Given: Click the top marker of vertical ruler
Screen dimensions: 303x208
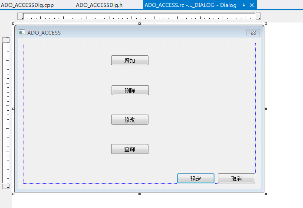Looking at the screenshot, I should (6, 40).
